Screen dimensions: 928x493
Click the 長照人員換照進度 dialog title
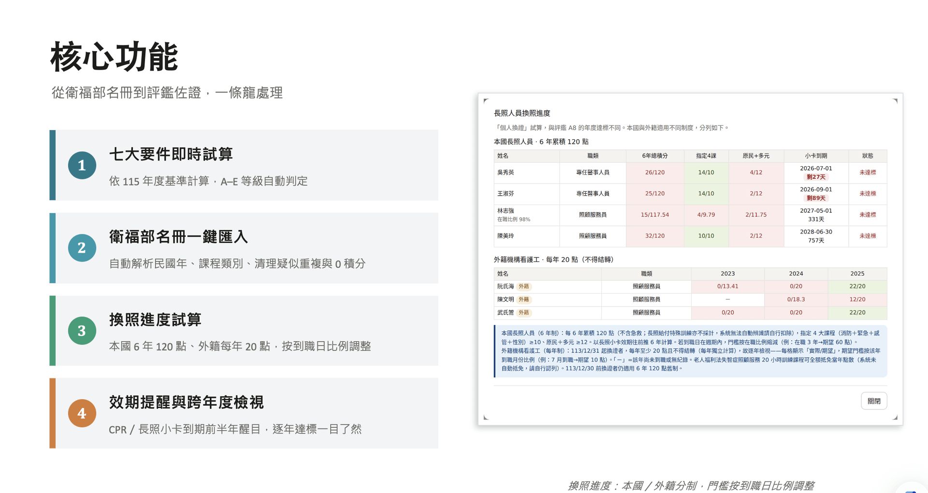coord(522,113)
